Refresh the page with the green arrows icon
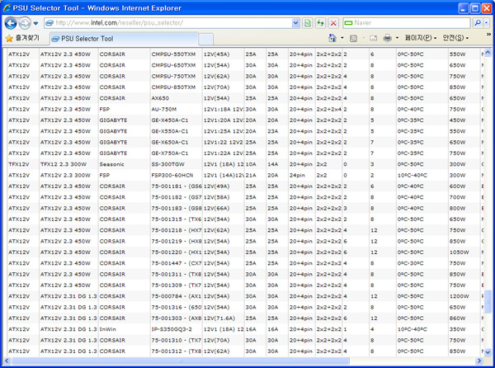 [x=320, y=23]
